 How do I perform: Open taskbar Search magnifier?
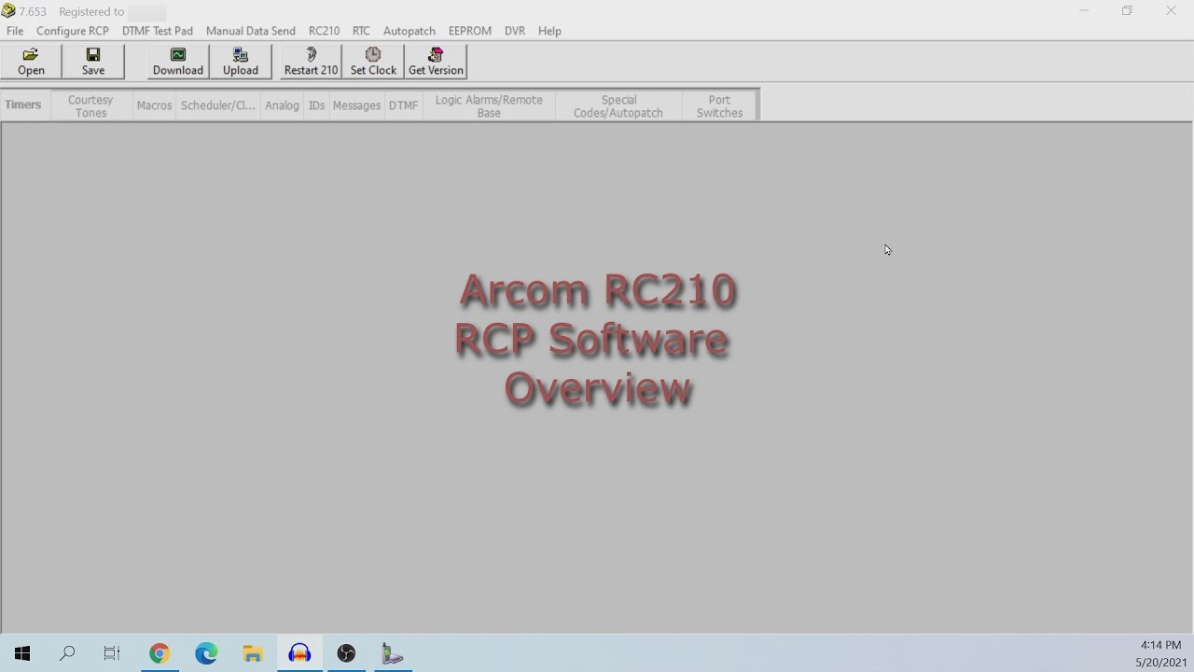67,653
